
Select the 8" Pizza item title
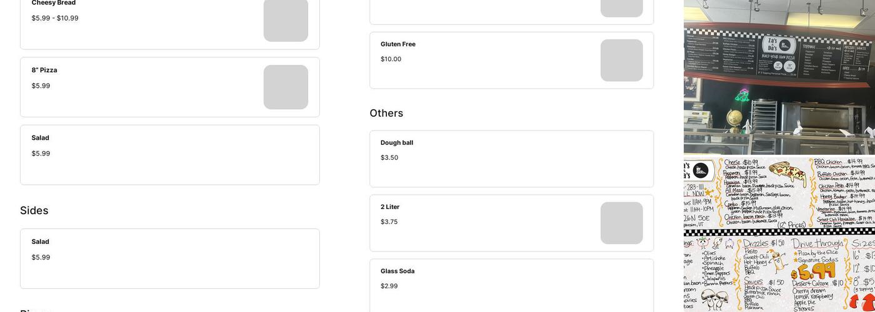(x=44, y=70)
